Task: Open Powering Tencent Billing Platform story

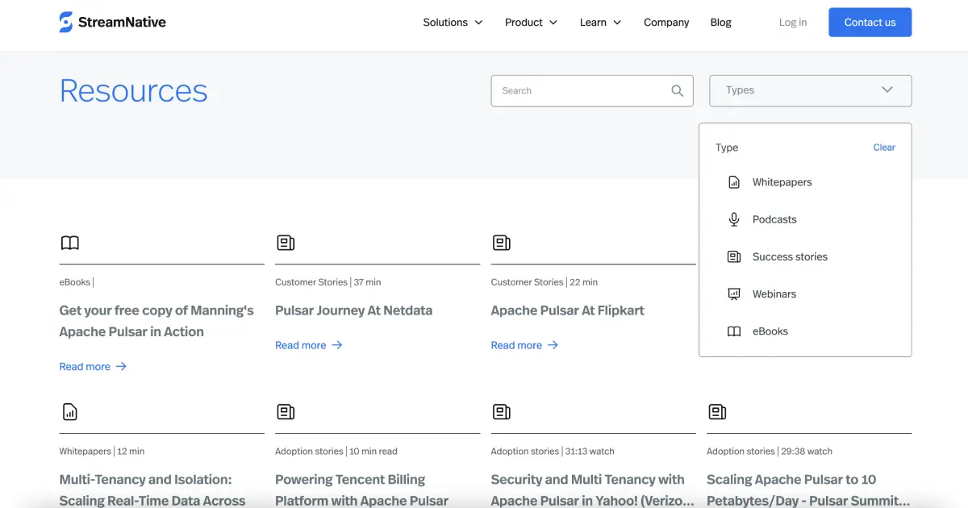Action: point(361,490)
